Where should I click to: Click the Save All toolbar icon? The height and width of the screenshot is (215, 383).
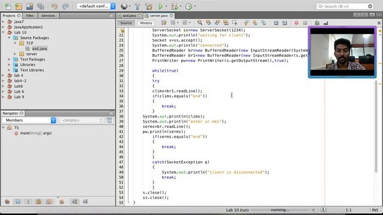pyautogui.click(x=41, y=7)
